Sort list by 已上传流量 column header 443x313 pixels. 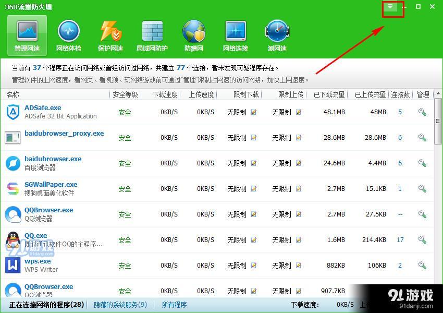tap(371, 94)
